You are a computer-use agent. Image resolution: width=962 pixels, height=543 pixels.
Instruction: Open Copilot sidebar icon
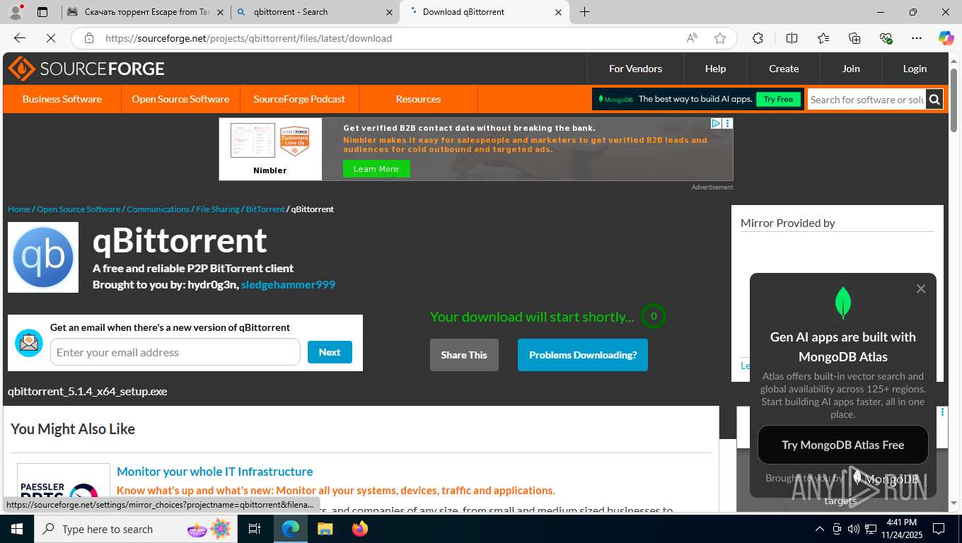coord(946,38)
